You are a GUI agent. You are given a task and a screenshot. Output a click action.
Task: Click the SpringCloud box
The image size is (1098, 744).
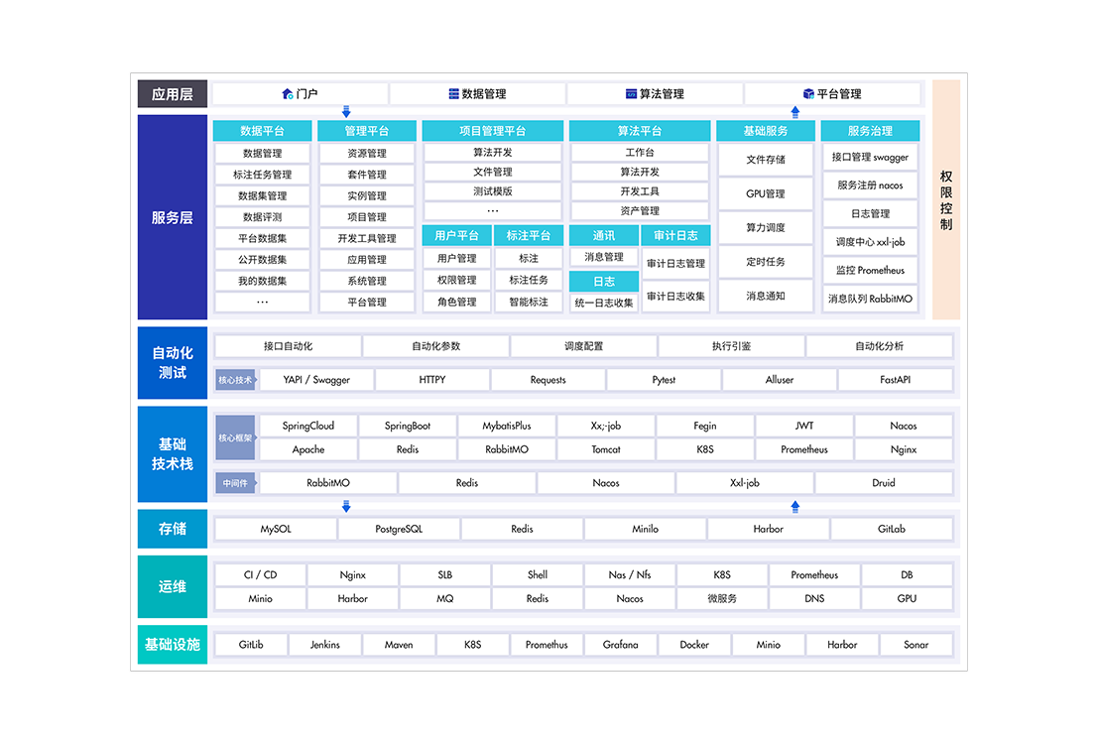(308, 426)
